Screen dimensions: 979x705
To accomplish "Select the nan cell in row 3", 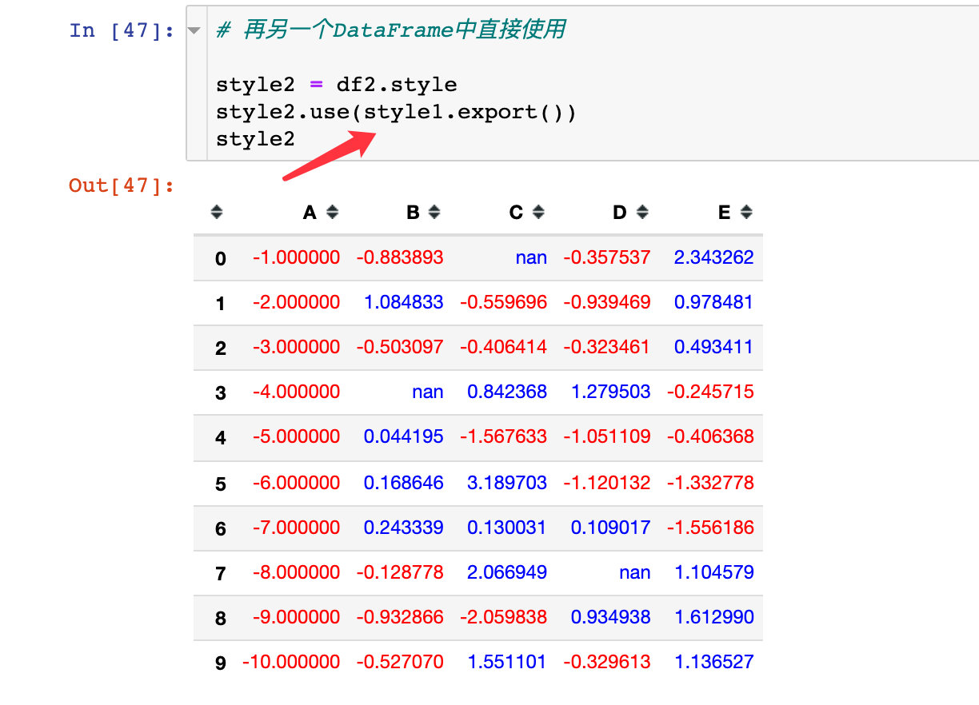I will pos(428,392).
